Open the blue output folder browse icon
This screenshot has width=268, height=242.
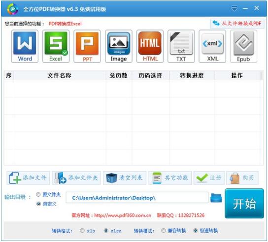click(216, 198)
